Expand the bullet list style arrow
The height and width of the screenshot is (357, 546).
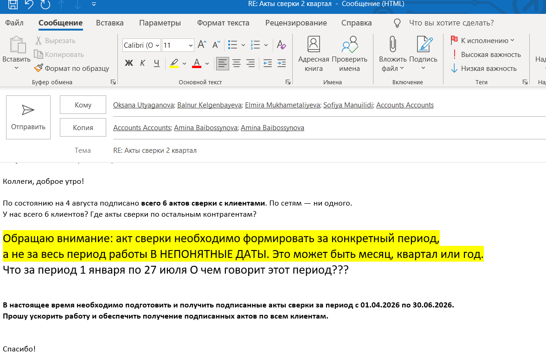243,45
